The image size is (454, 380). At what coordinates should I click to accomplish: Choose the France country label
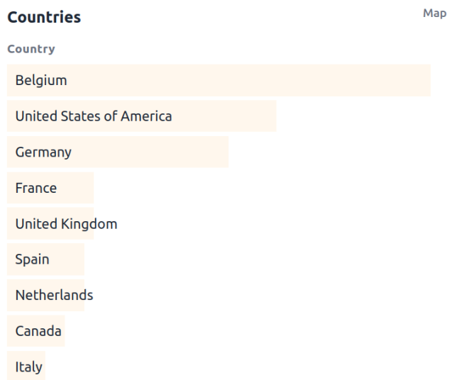point(36,188)
